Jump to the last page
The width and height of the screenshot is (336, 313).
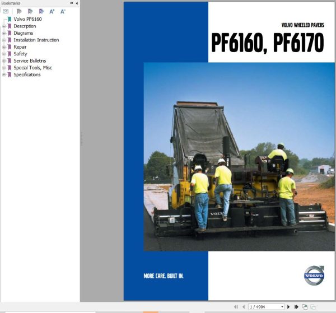[296, 307]
